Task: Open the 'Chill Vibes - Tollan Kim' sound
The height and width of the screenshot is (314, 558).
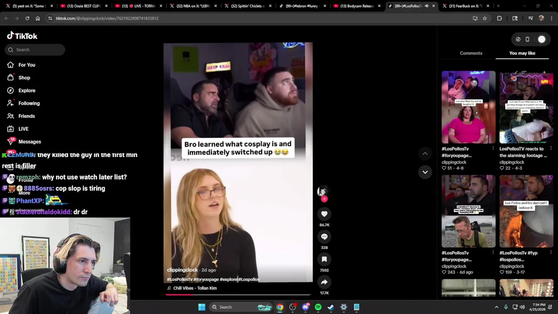Action: [x=195, y=288]
